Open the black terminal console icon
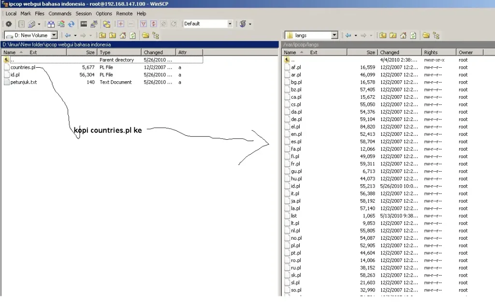Viewport: 495px width, 307px height. click(x=84, y=24)
